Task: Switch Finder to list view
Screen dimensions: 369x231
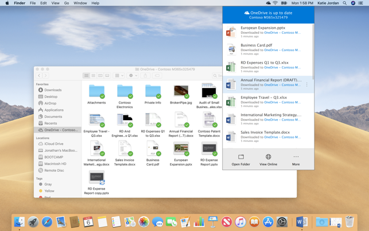Action: coord(94,75)
